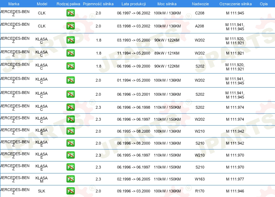
Task: Select the body code C208
Action: click(200, 13)
